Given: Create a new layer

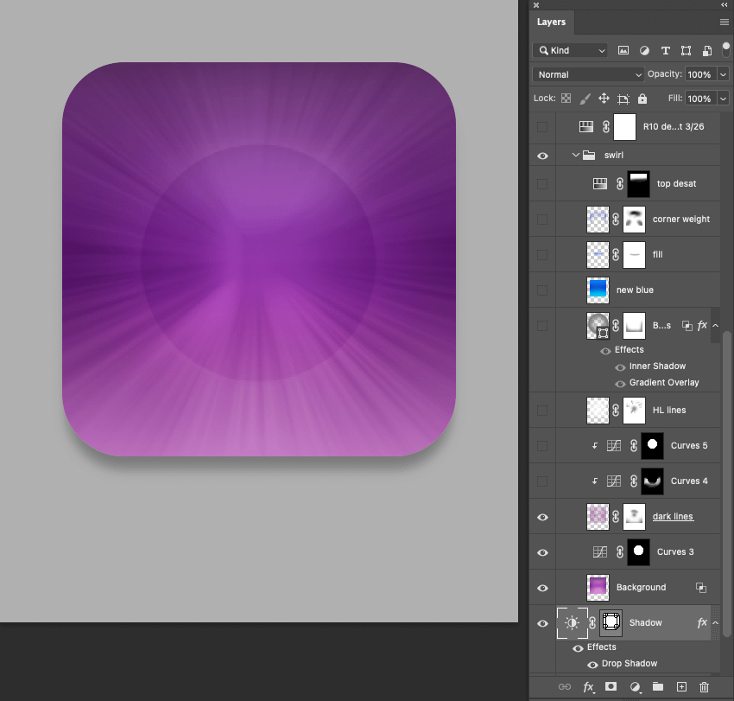Looking at the screenshot, I should click(x=681, y=687).
